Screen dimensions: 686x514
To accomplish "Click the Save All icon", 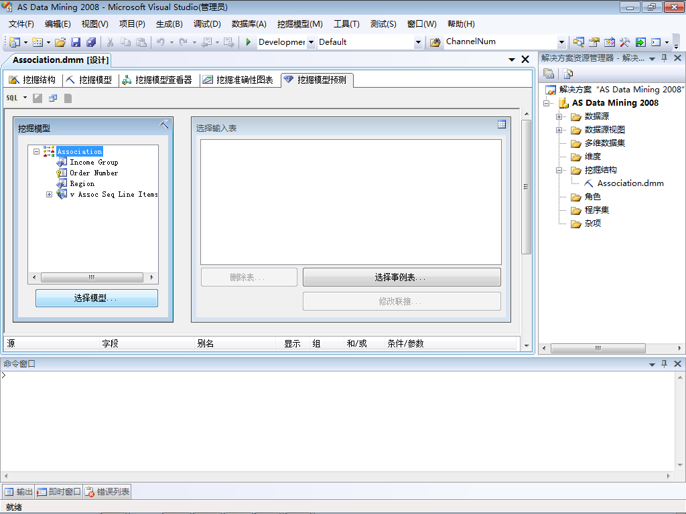I will tap(91, 42).
